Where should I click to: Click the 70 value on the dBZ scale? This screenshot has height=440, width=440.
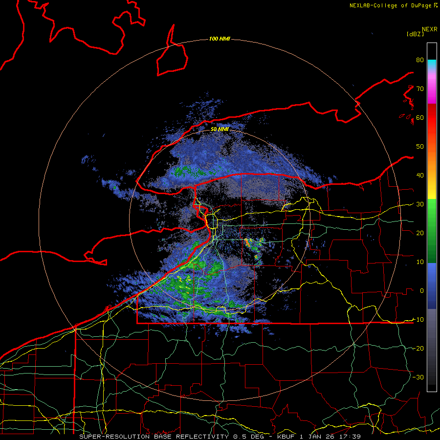click(420, 88)
